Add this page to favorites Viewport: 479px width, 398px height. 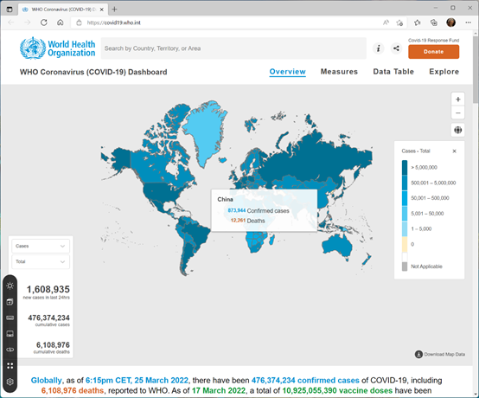[399, 22]
